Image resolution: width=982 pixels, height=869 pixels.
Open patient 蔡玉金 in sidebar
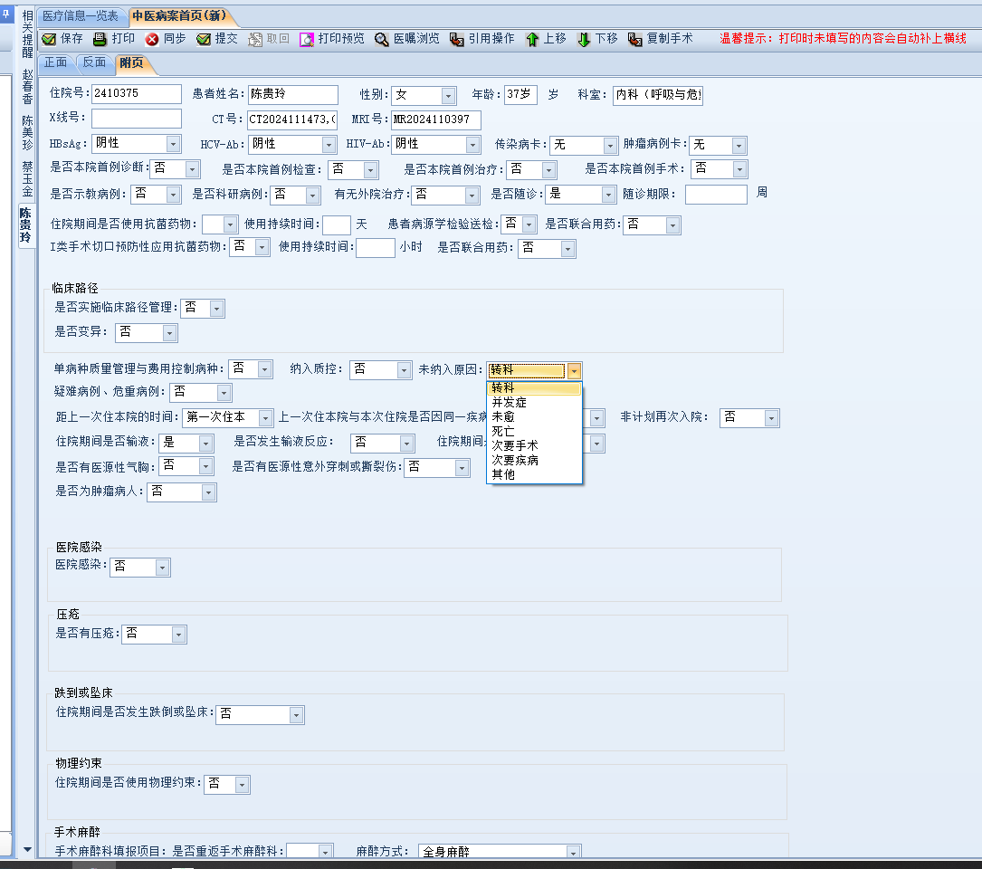coord(27,179)
